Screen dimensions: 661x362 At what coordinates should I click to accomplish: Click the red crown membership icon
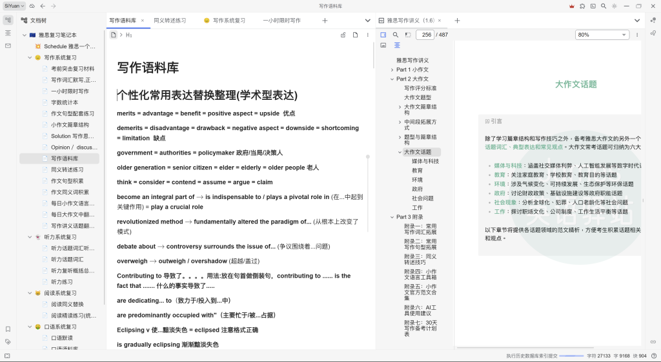(x=571, y=6)
